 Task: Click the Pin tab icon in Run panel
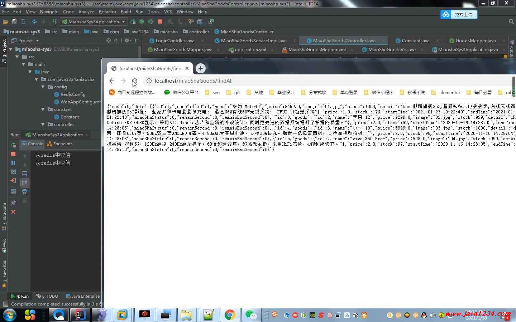pyautogui.click(x=13, y=203)
